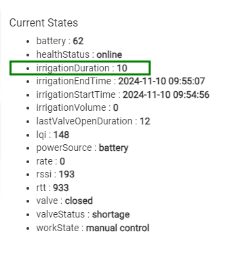Click the rssi : 193 entry
This screenshot has width=249, height=259.
point(56,175)
